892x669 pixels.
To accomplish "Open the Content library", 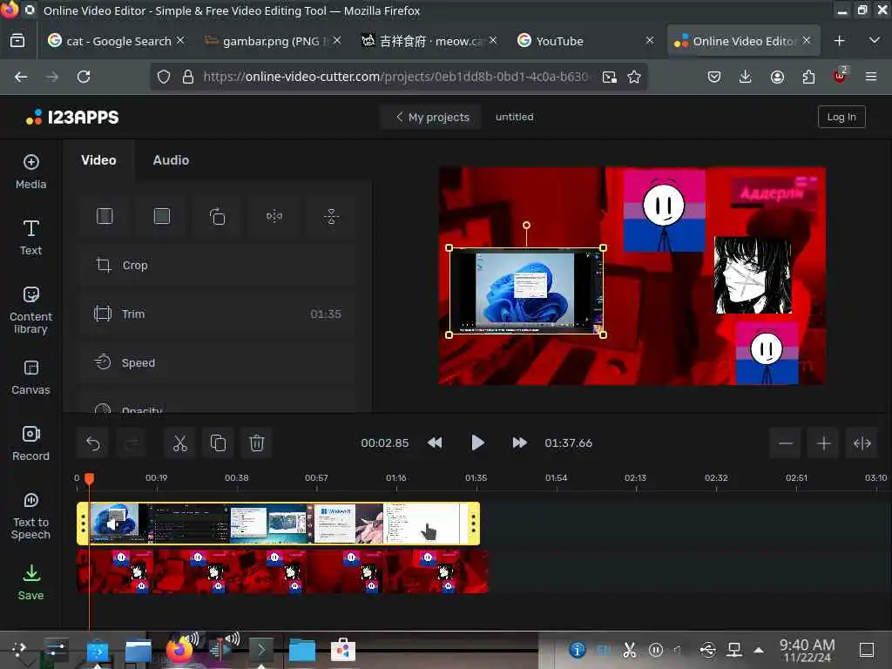I will click(x=30, y=310).
